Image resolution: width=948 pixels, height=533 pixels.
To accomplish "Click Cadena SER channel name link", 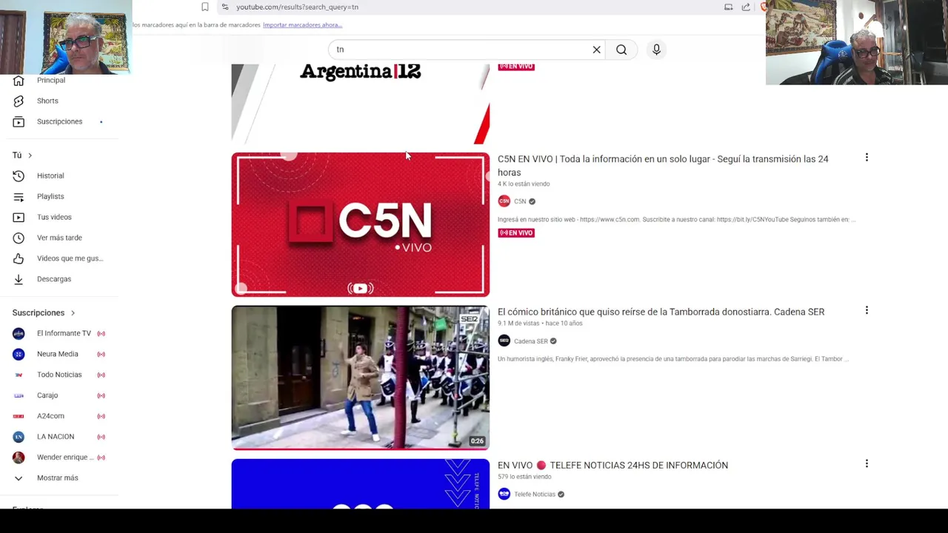I will pyautogui.click(x=531, y=341).
